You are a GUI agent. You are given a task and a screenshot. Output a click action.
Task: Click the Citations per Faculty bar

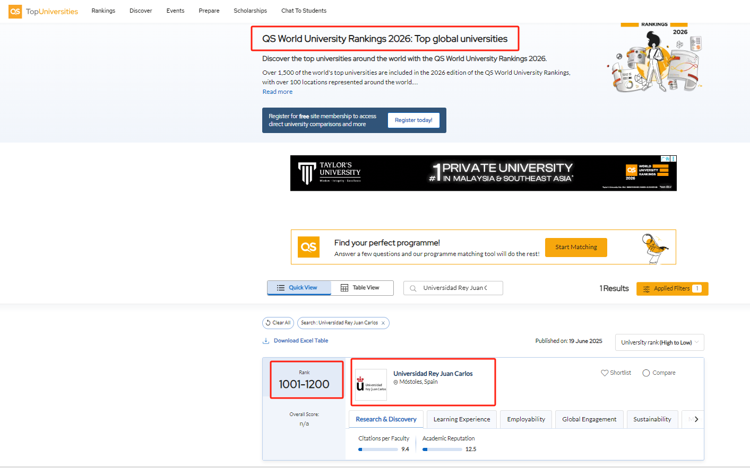378,449
